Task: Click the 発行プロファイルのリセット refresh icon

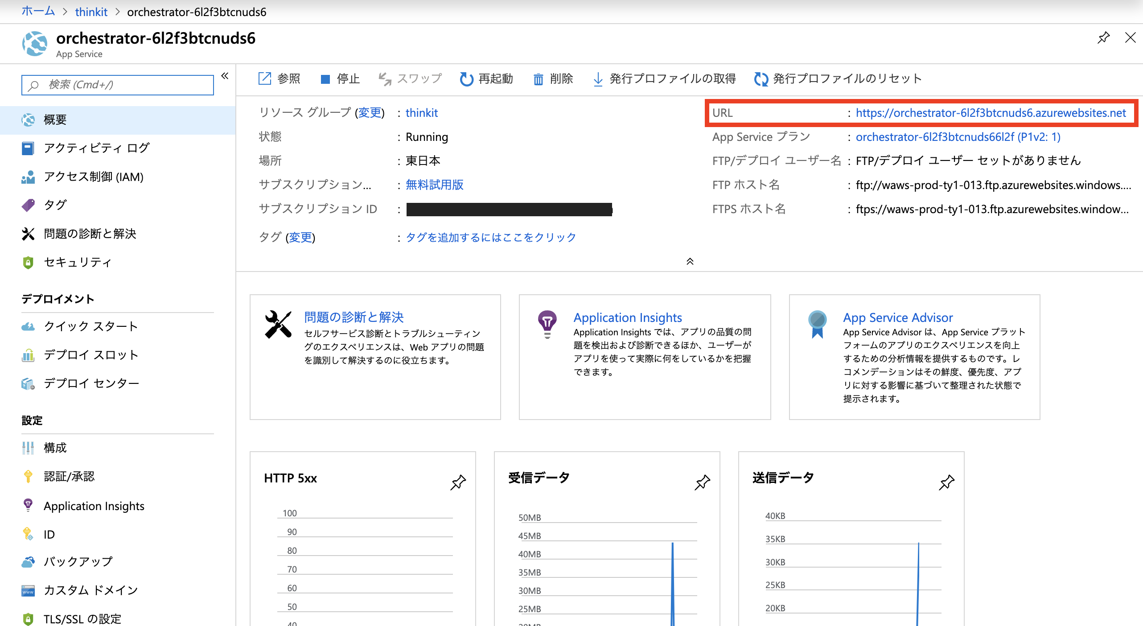Action: (x=761, y=79)
